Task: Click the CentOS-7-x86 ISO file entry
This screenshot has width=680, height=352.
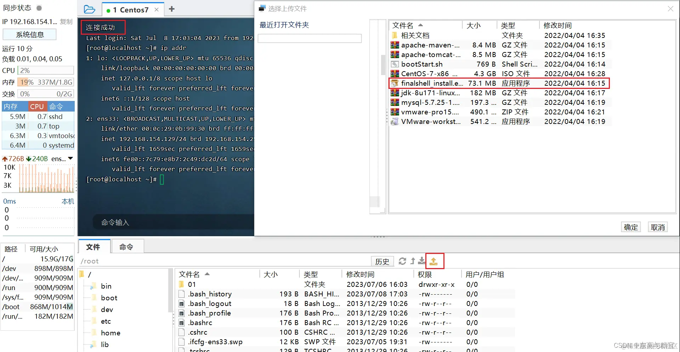Action: pyautogui.click(x=425, y=74)
